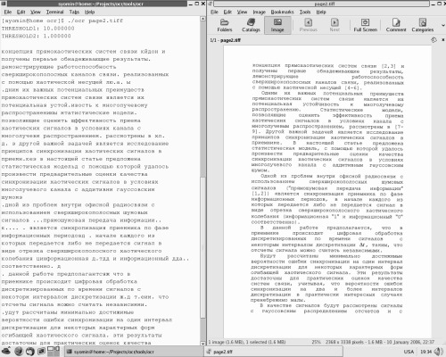Image resolution: width=446 pixels, height=357 pixels.
Task: Click the terminal scrollbar down arrow
Action: [x=203, y=343]
